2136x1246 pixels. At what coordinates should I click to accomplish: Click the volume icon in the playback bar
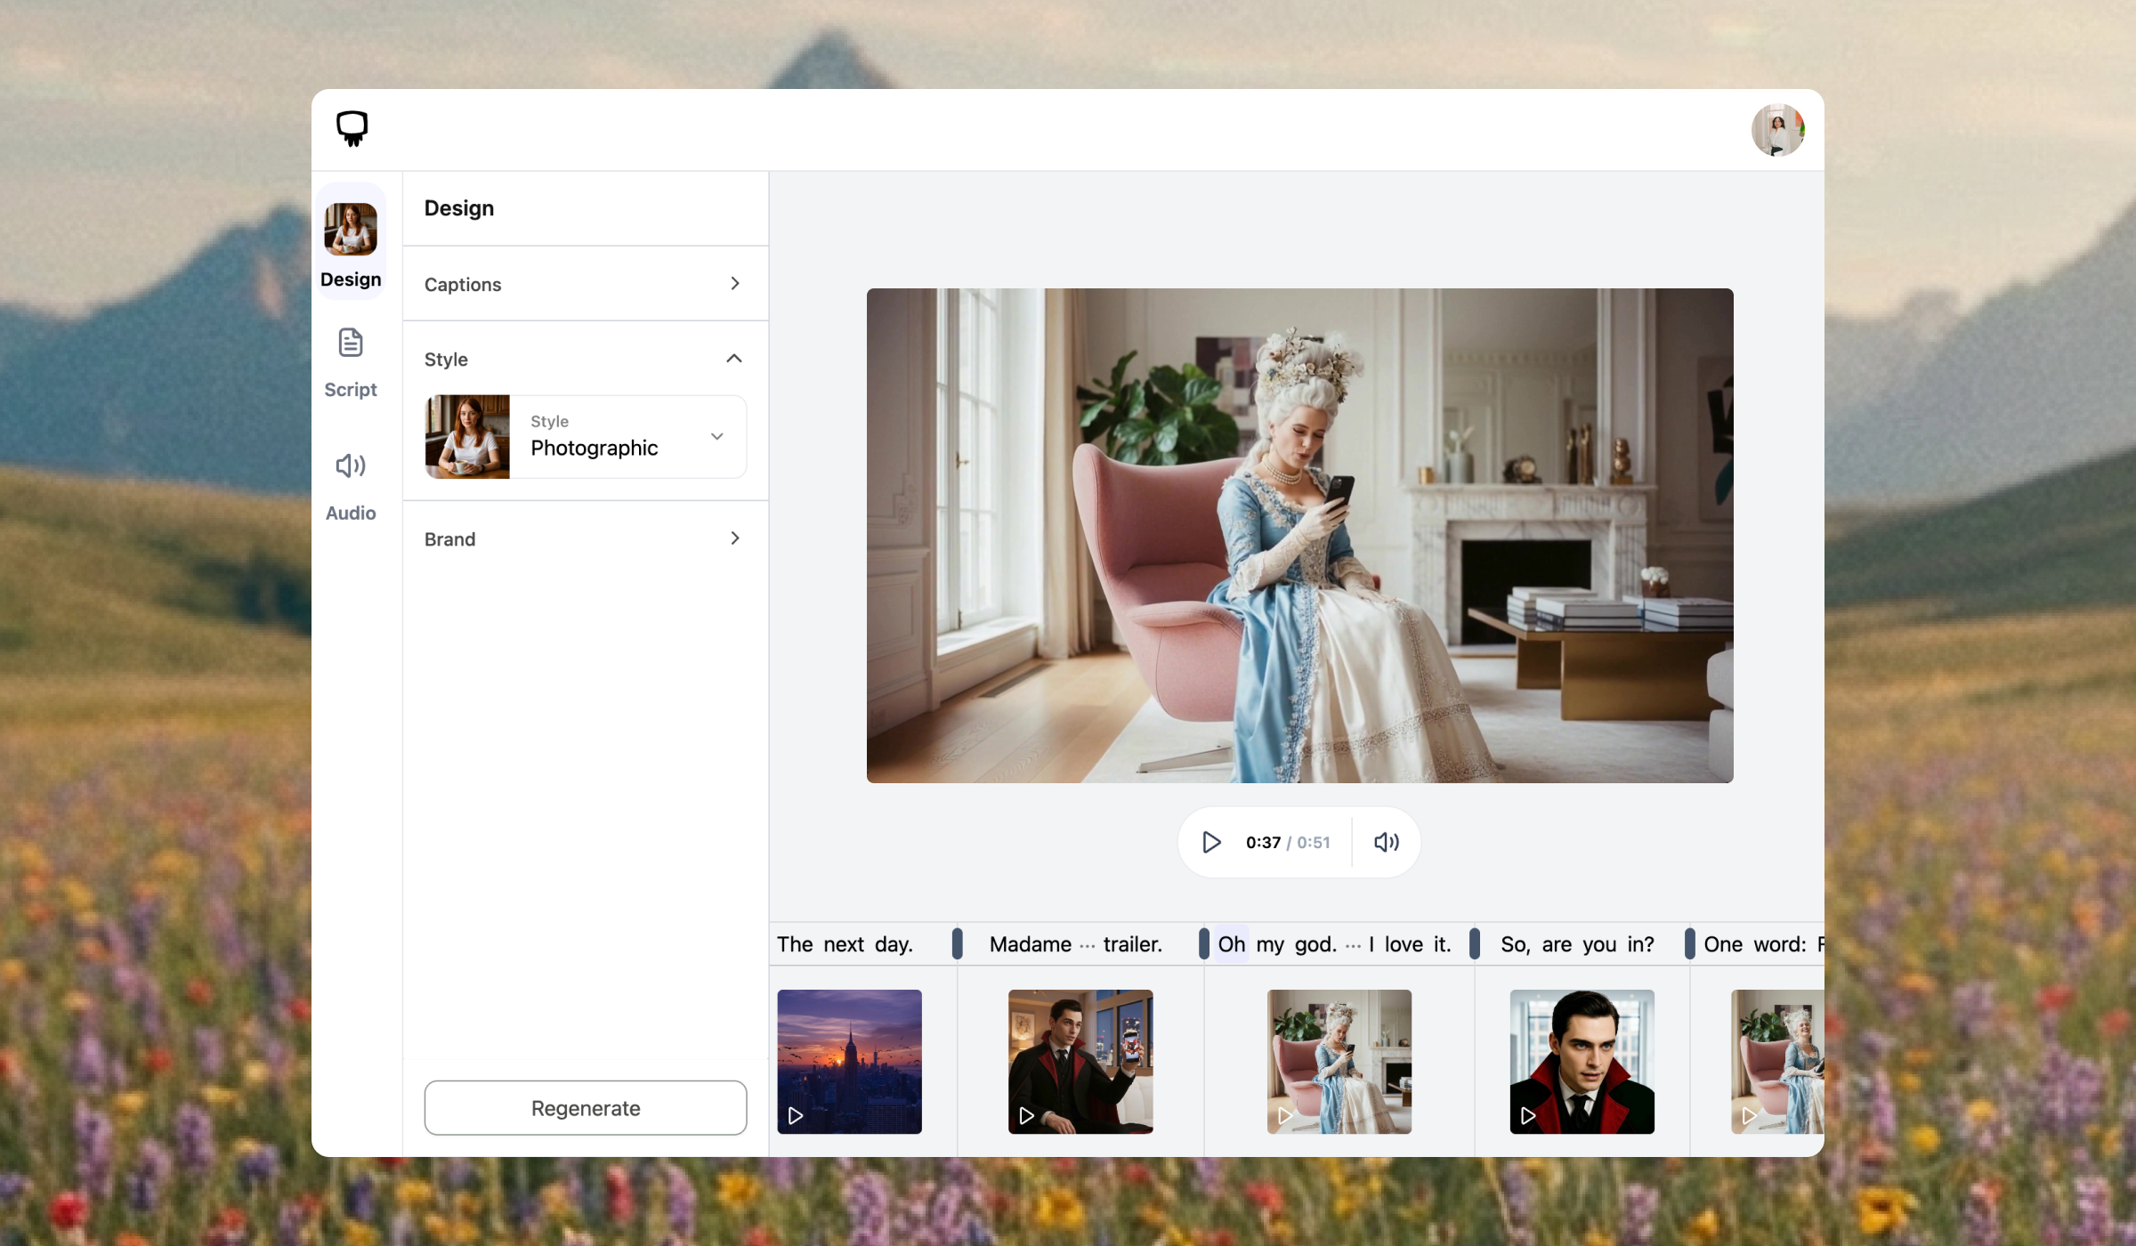point(1385,842)
